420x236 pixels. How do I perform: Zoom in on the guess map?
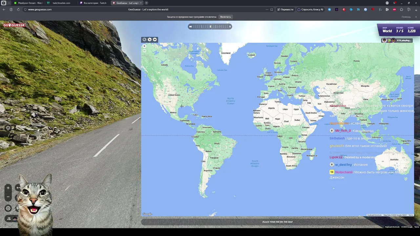144,46
